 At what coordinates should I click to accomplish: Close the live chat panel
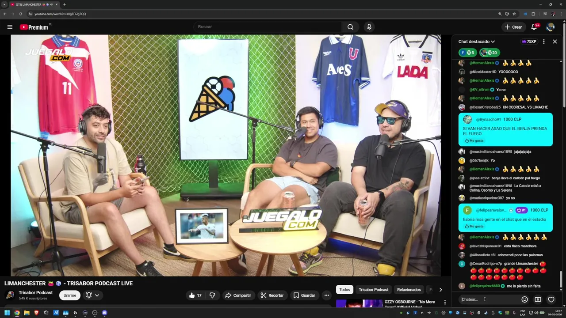click(x=555, y=42)
